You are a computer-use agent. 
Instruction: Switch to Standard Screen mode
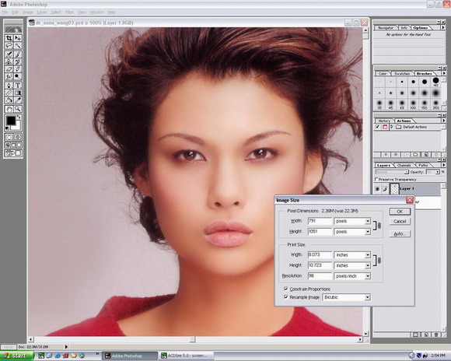point(8,145)
